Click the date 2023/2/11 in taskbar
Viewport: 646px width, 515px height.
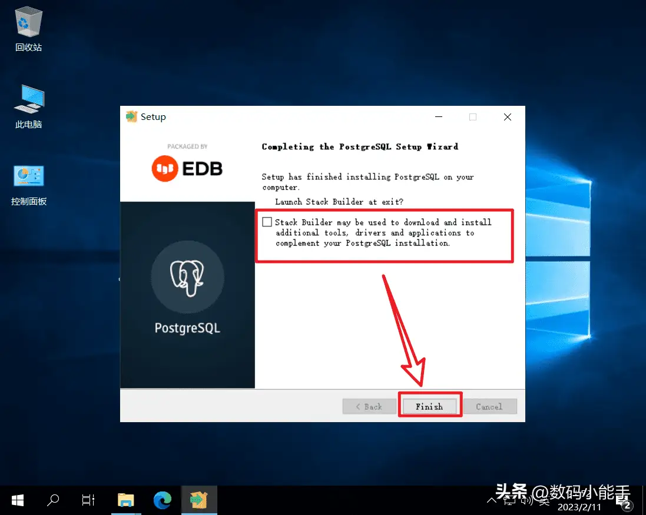[x=579, y=507]
